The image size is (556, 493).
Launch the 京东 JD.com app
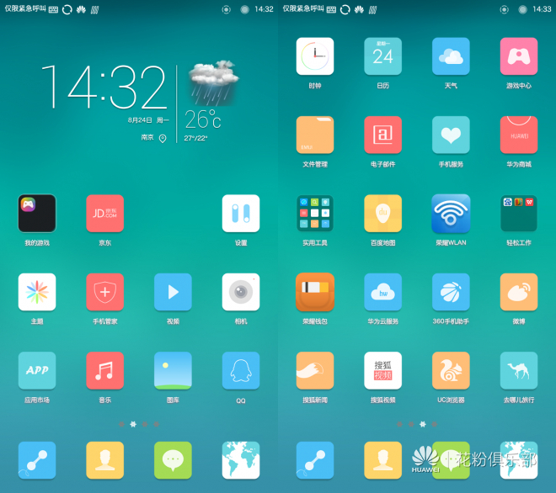(105, 213)
